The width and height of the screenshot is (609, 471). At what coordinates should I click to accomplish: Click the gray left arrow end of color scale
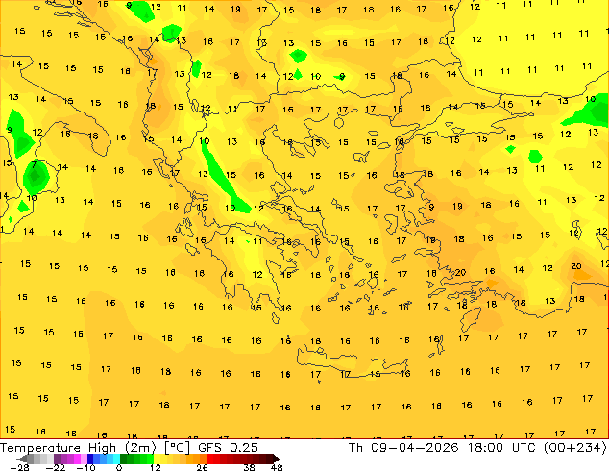(x=21, y=459)
